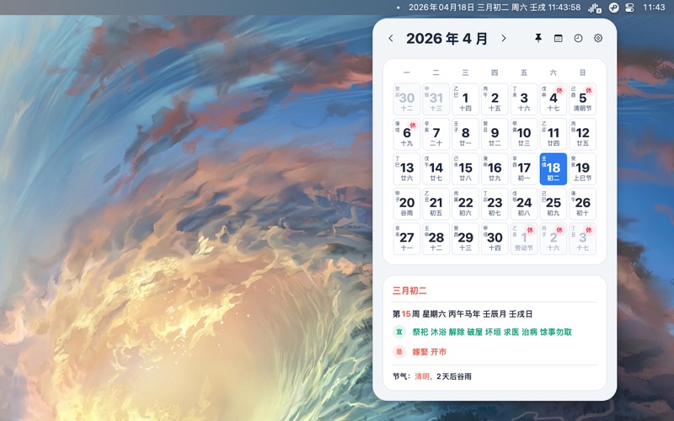Click the 祭祀 沐浴 解除 auspicious list
This screenshot has width=674, height=421.
[492, 332]
